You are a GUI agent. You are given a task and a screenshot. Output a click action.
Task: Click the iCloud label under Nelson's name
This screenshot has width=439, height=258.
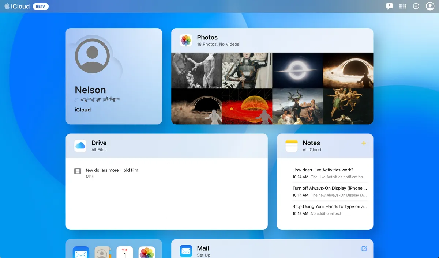point(83,110)
